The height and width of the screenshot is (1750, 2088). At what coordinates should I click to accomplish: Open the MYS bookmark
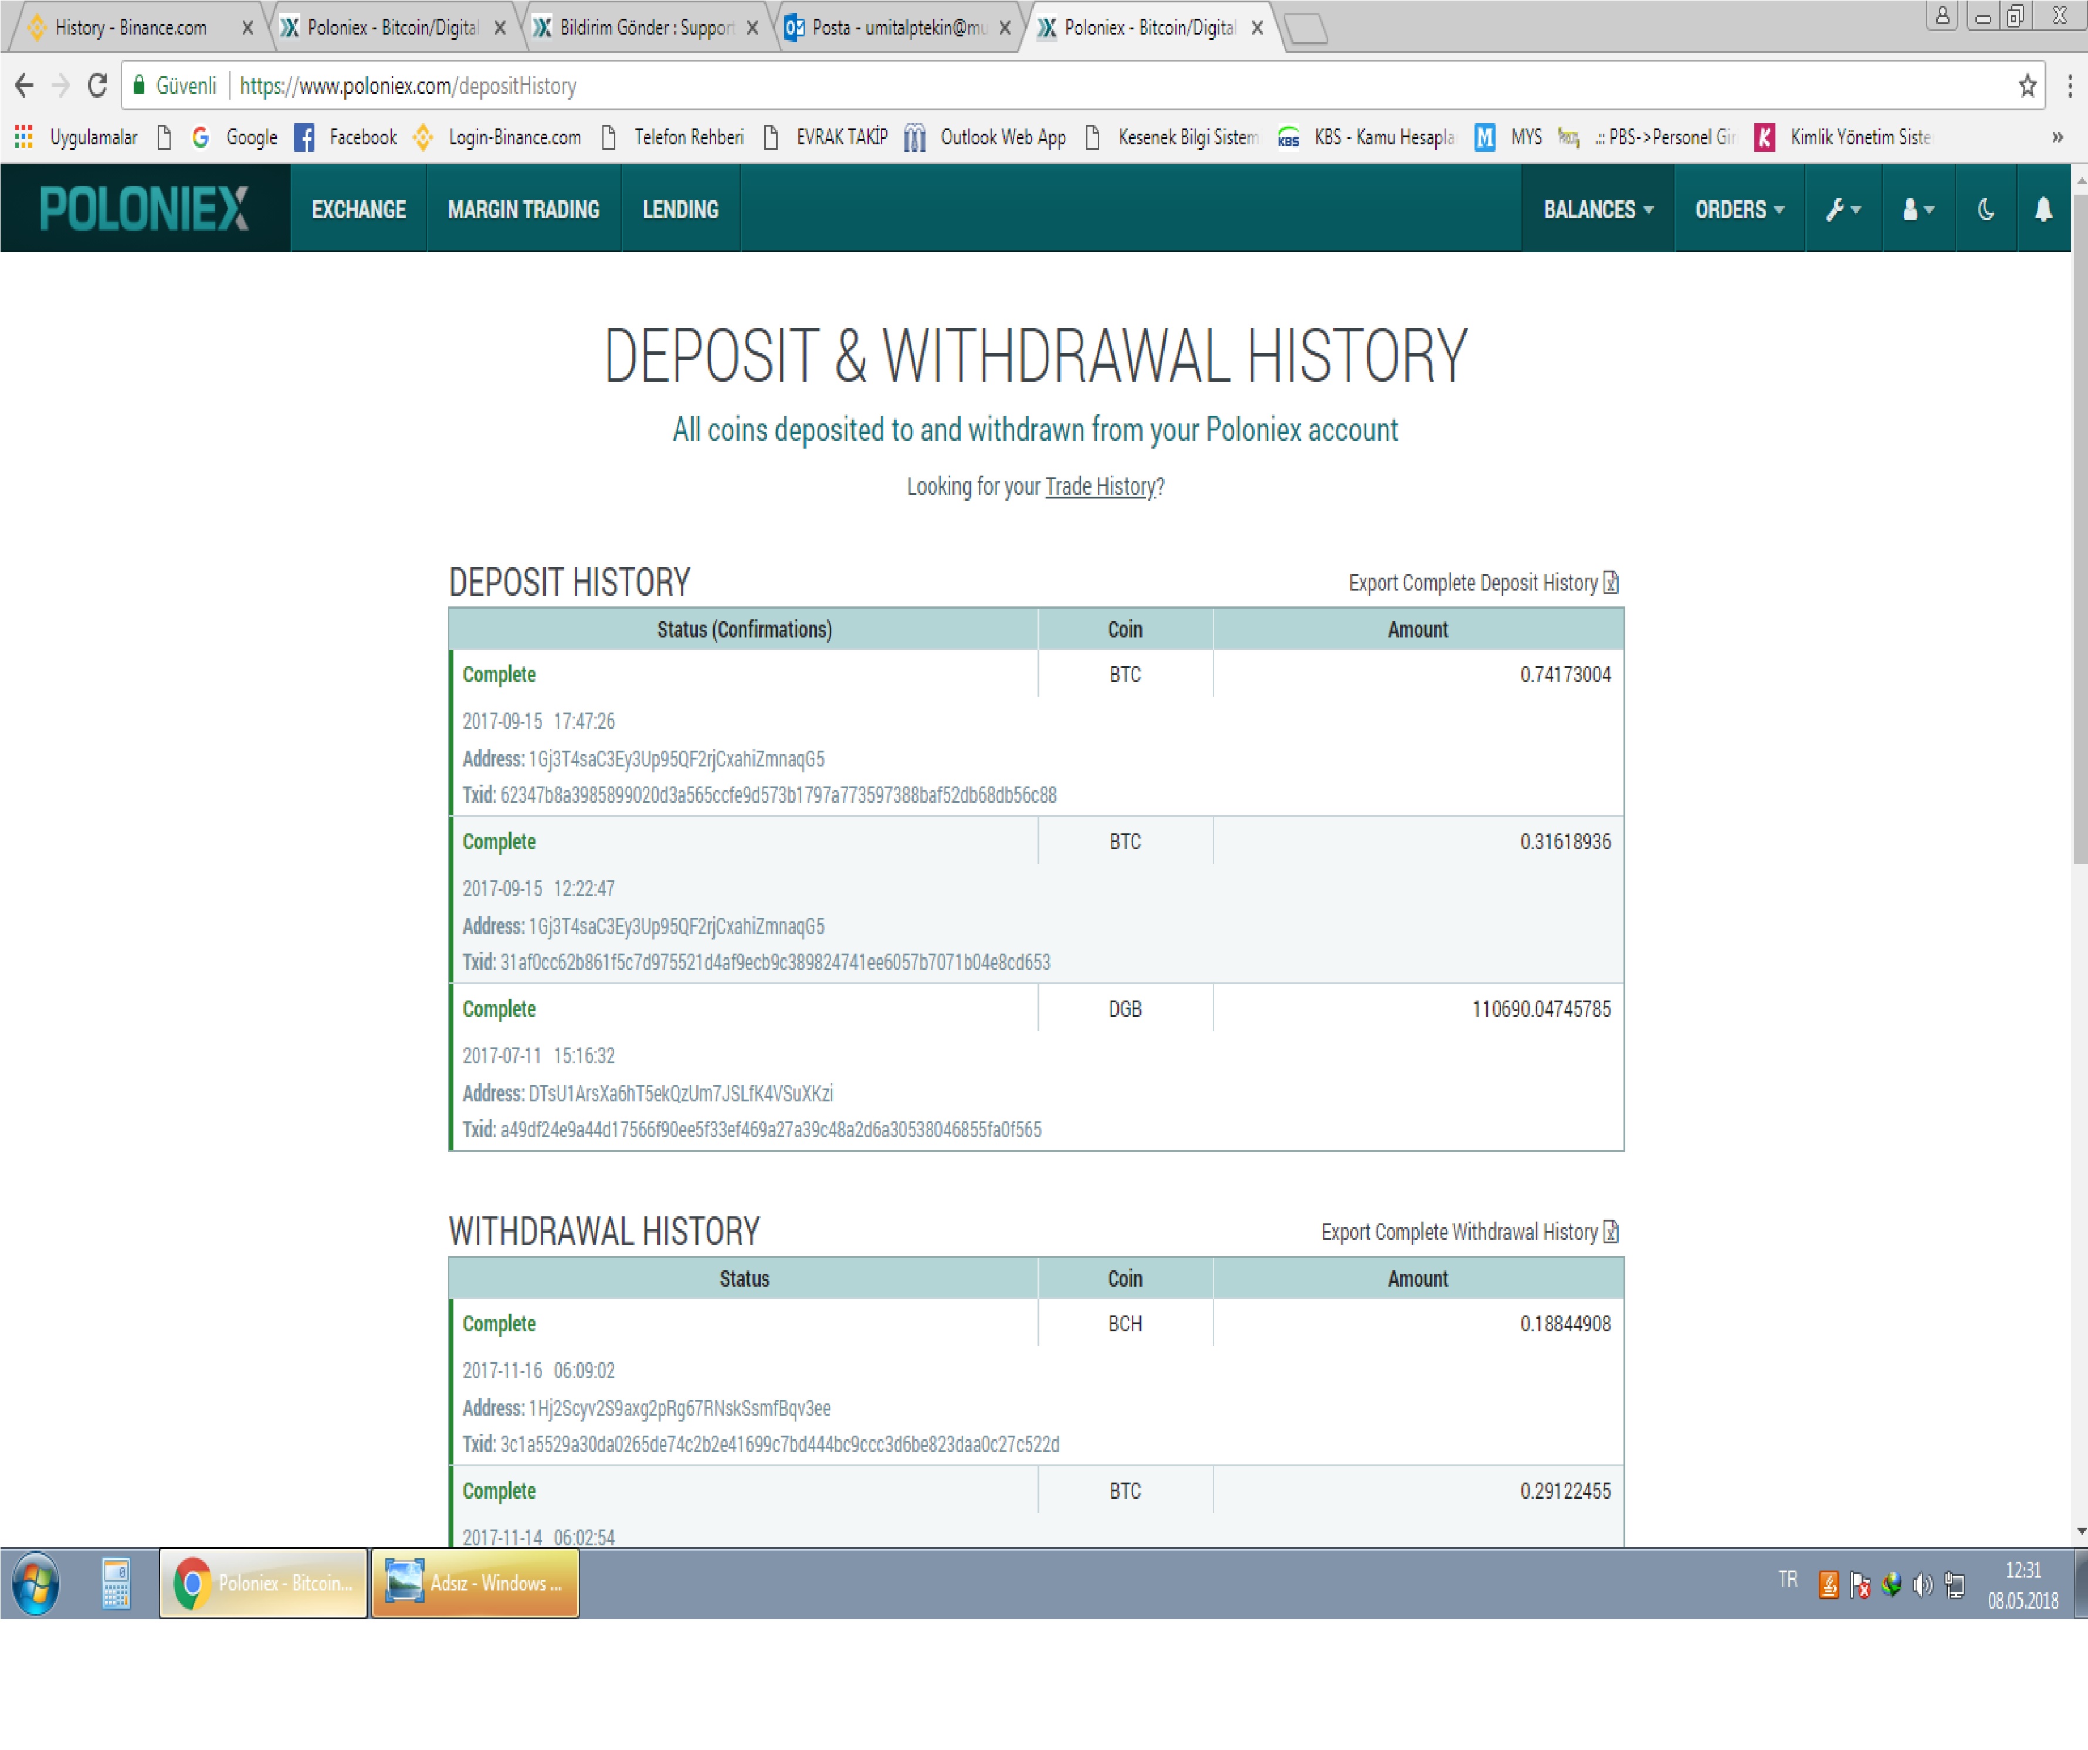pyautogui.click(x=1509, y=137)
